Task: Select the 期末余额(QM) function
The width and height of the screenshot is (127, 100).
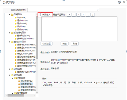Action: click(x=27, y=84)
